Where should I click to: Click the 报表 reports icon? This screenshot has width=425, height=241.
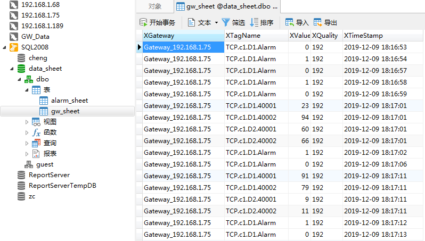pos(36,154)
